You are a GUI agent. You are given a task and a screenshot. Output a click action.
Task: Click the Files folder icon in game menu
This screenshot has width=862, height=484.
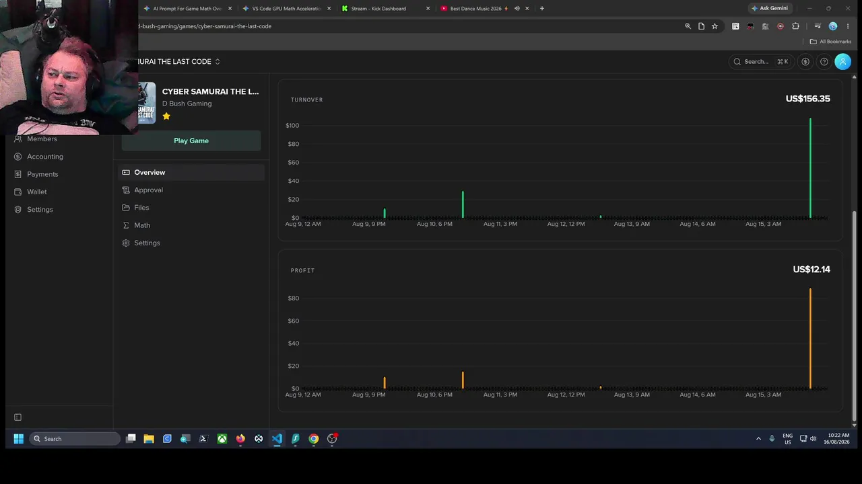tap(126, 208)
